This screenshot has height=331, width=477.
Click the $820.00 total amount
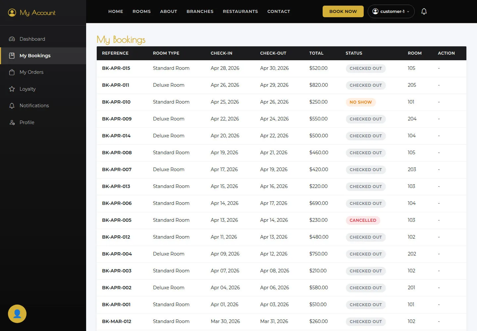(319, 85)
